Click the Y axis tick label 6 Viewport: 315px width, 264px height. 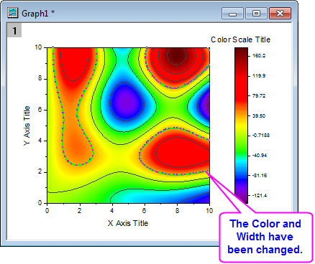[40, 110]
